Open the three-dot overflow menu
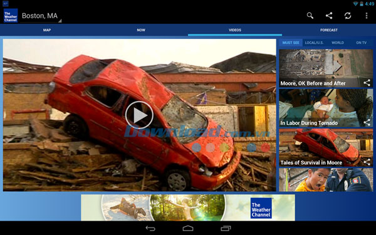 [367, 16]
